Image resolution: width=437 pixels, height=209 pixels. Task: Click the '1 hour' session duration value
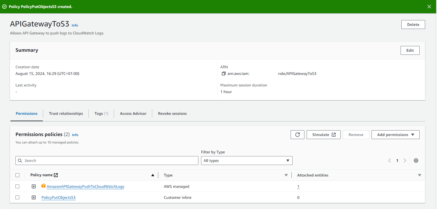point(226,92)
